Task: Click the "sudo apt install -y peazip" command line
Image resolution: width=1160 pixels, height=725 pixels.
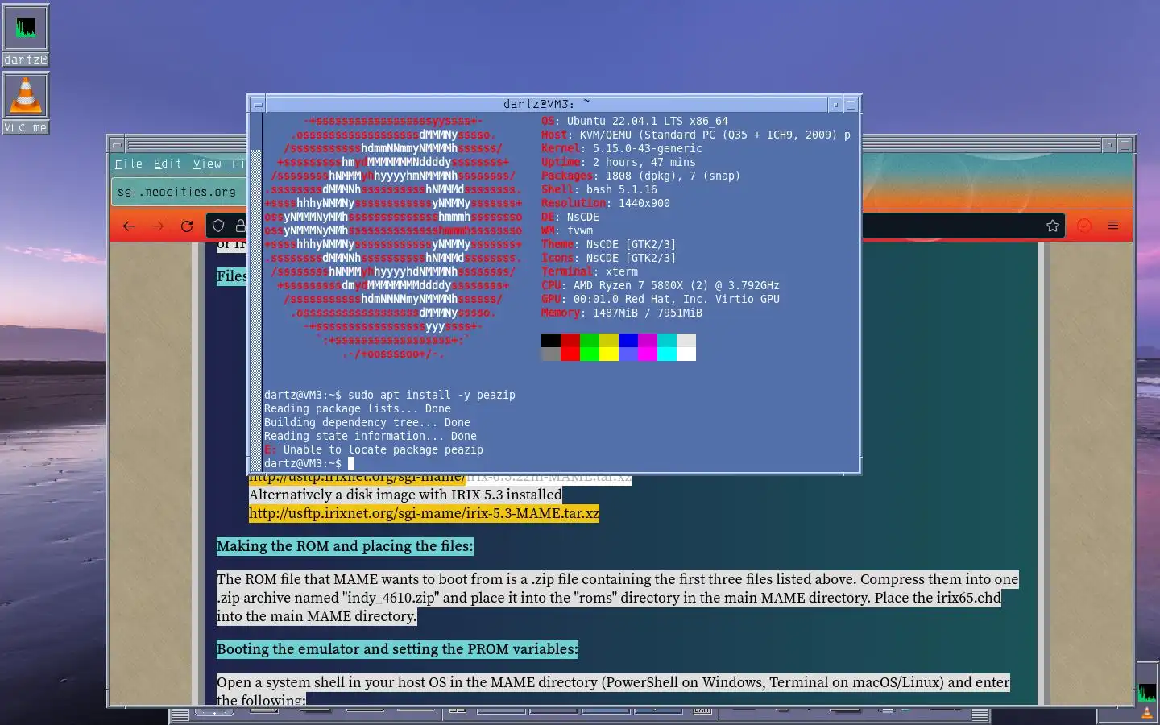Action: (390, 395)
